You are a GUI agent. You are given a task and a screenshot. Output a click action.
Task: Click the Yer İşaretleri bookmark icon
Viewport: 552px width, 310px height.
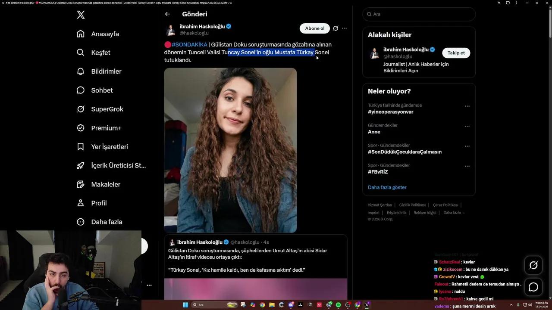click(81, 147)
